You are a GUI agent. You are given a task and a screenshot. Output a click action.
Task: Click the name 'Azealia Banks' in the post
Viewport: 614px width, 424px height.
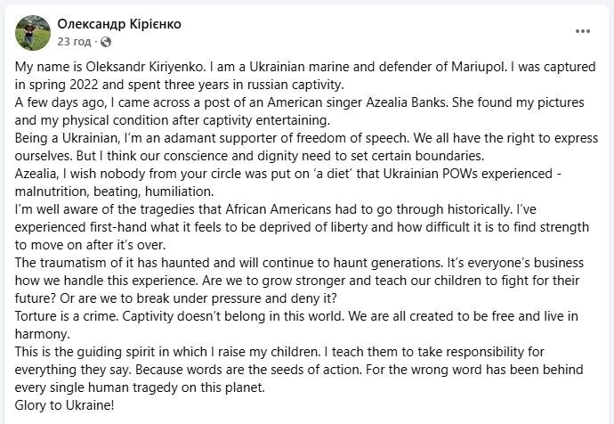pyautogui.click(x=408, y=102)
